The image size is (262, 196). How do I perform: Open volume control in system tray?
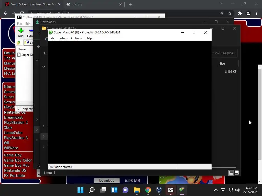(237, 190)
